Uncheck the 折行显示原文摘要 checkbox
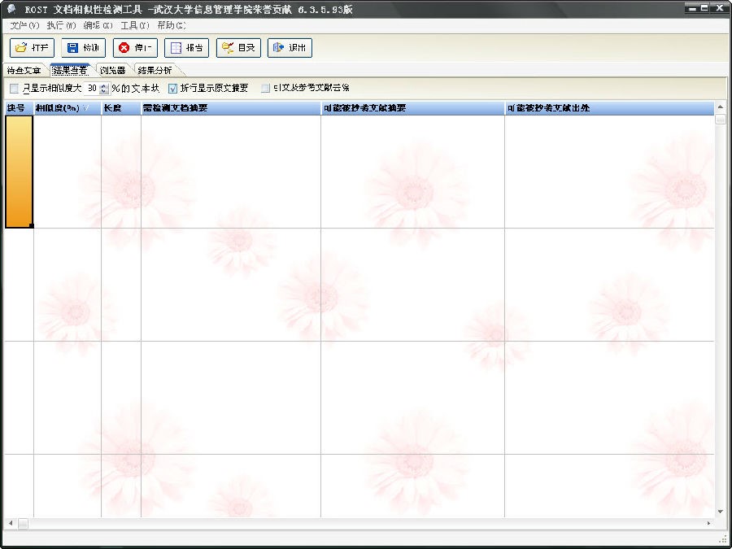This screenshot has width=732, height=549. click(x=172, y=88)
